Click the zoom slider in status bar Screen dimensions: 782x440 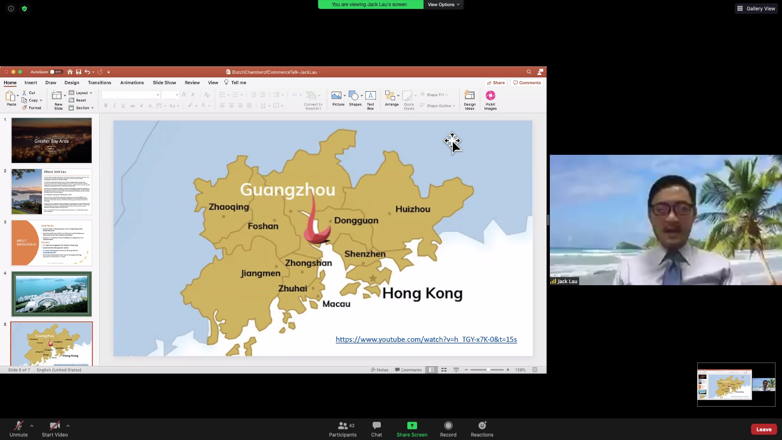(488, 370)
